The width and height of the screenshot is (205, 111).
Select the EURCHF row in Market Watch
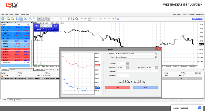click(15, 57)
